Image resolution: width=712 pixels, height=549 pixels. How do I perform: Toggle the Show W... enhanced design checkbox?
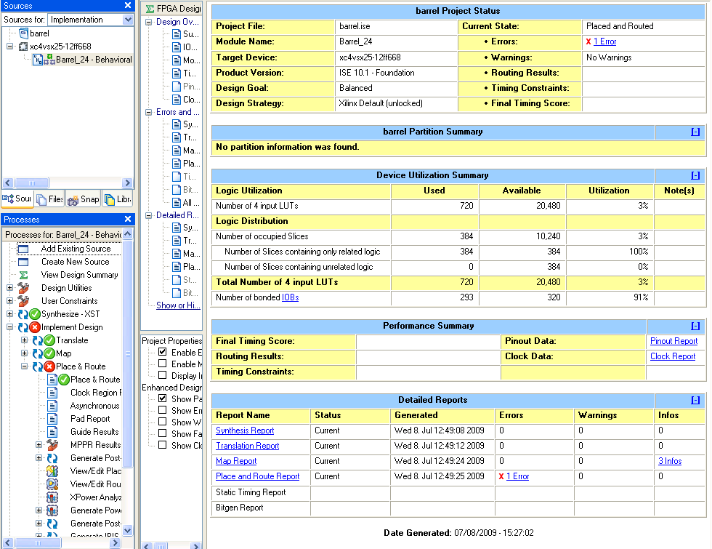pyautogui.click(x=162, y=422)
